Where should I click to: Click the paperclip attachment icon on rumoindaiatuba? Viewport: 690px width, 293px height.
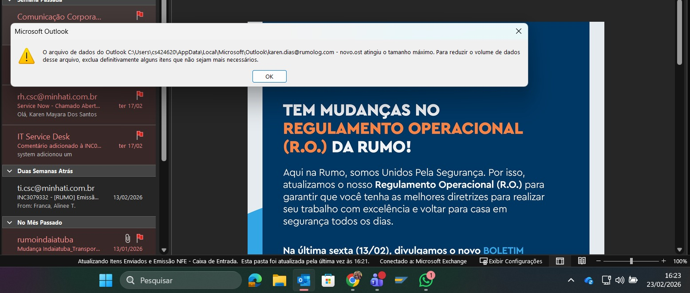tap(128, 238)
